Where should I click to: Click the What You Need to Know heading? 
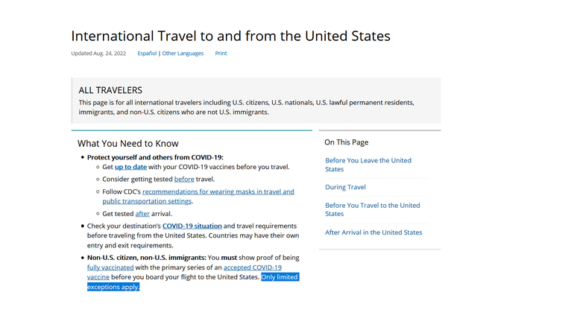127,143
